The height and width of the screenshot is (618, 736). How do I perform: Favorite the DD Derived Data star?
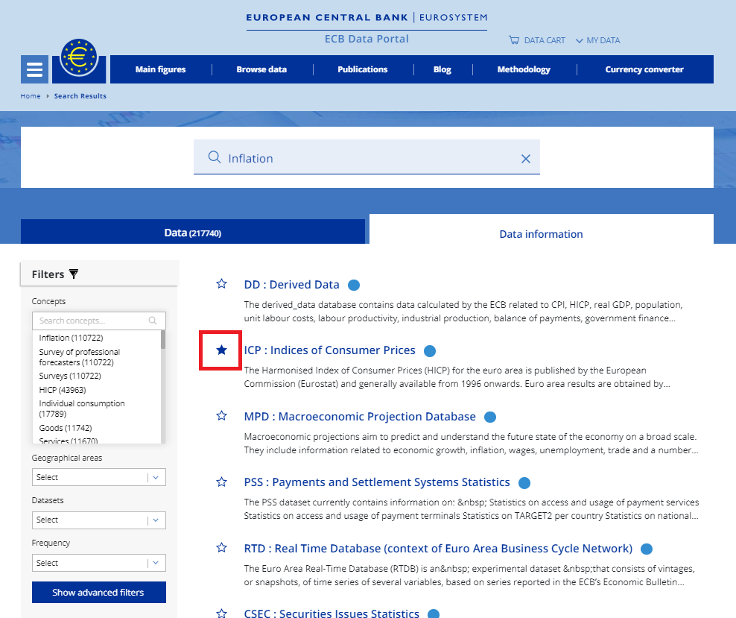(221, 284)
